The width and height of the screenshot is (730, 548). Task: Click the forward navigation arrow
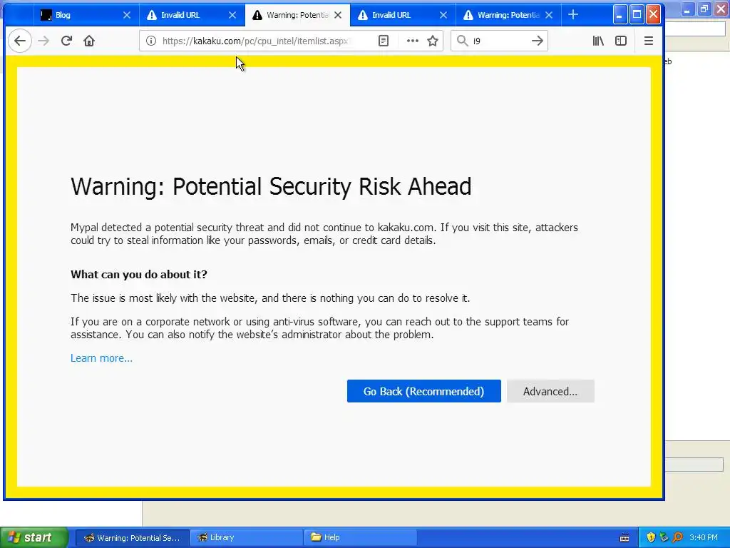[x=43, y=41]
